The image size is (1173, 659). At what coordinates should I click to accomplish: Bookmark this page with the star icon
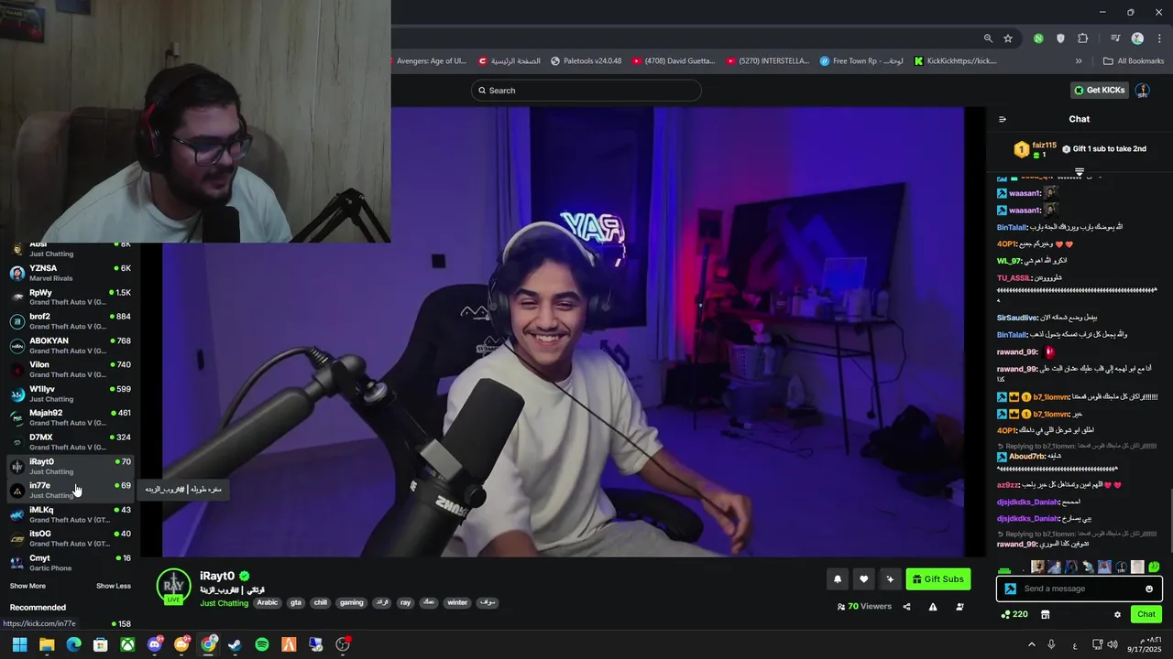click(x=1008, y=38)
